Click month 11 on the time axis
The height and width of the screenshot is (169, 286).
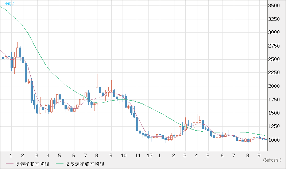coord(138,155)
